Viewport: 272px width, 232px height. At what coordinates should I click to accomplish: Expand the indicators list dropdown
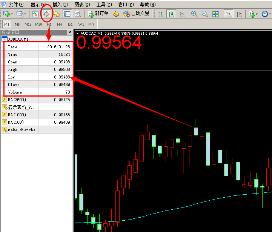coord(257,14)
